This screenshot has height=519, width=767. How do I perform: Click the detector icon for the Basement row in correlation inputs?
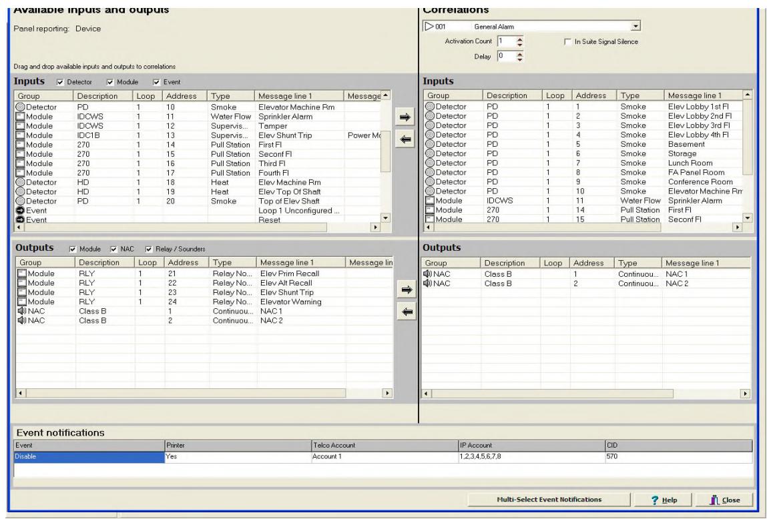point(429,143)
